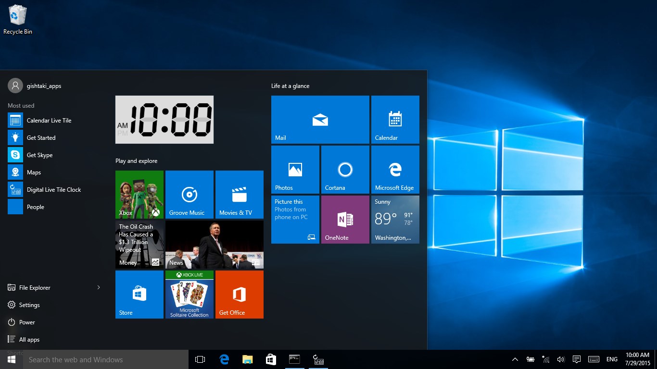Open the Xbox tile
The width and height of the screenshot is (657, 369).
tap(139, 194)
